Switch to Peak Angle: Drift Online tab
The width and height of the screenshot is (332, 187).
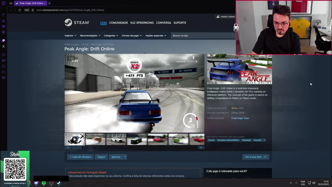[30, 3]
